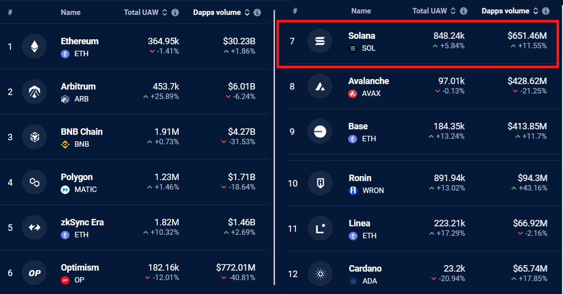Click the zkSync Era arrows logo
563x294 pixels.
click(34, 228)
